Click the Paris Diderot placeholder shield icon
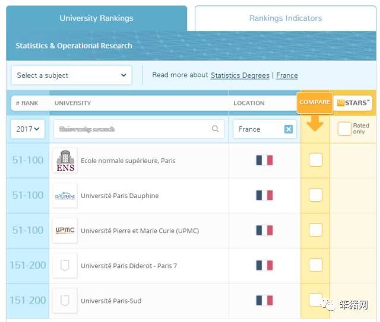This screenshot has width=380, height=322. pos(65,266)
